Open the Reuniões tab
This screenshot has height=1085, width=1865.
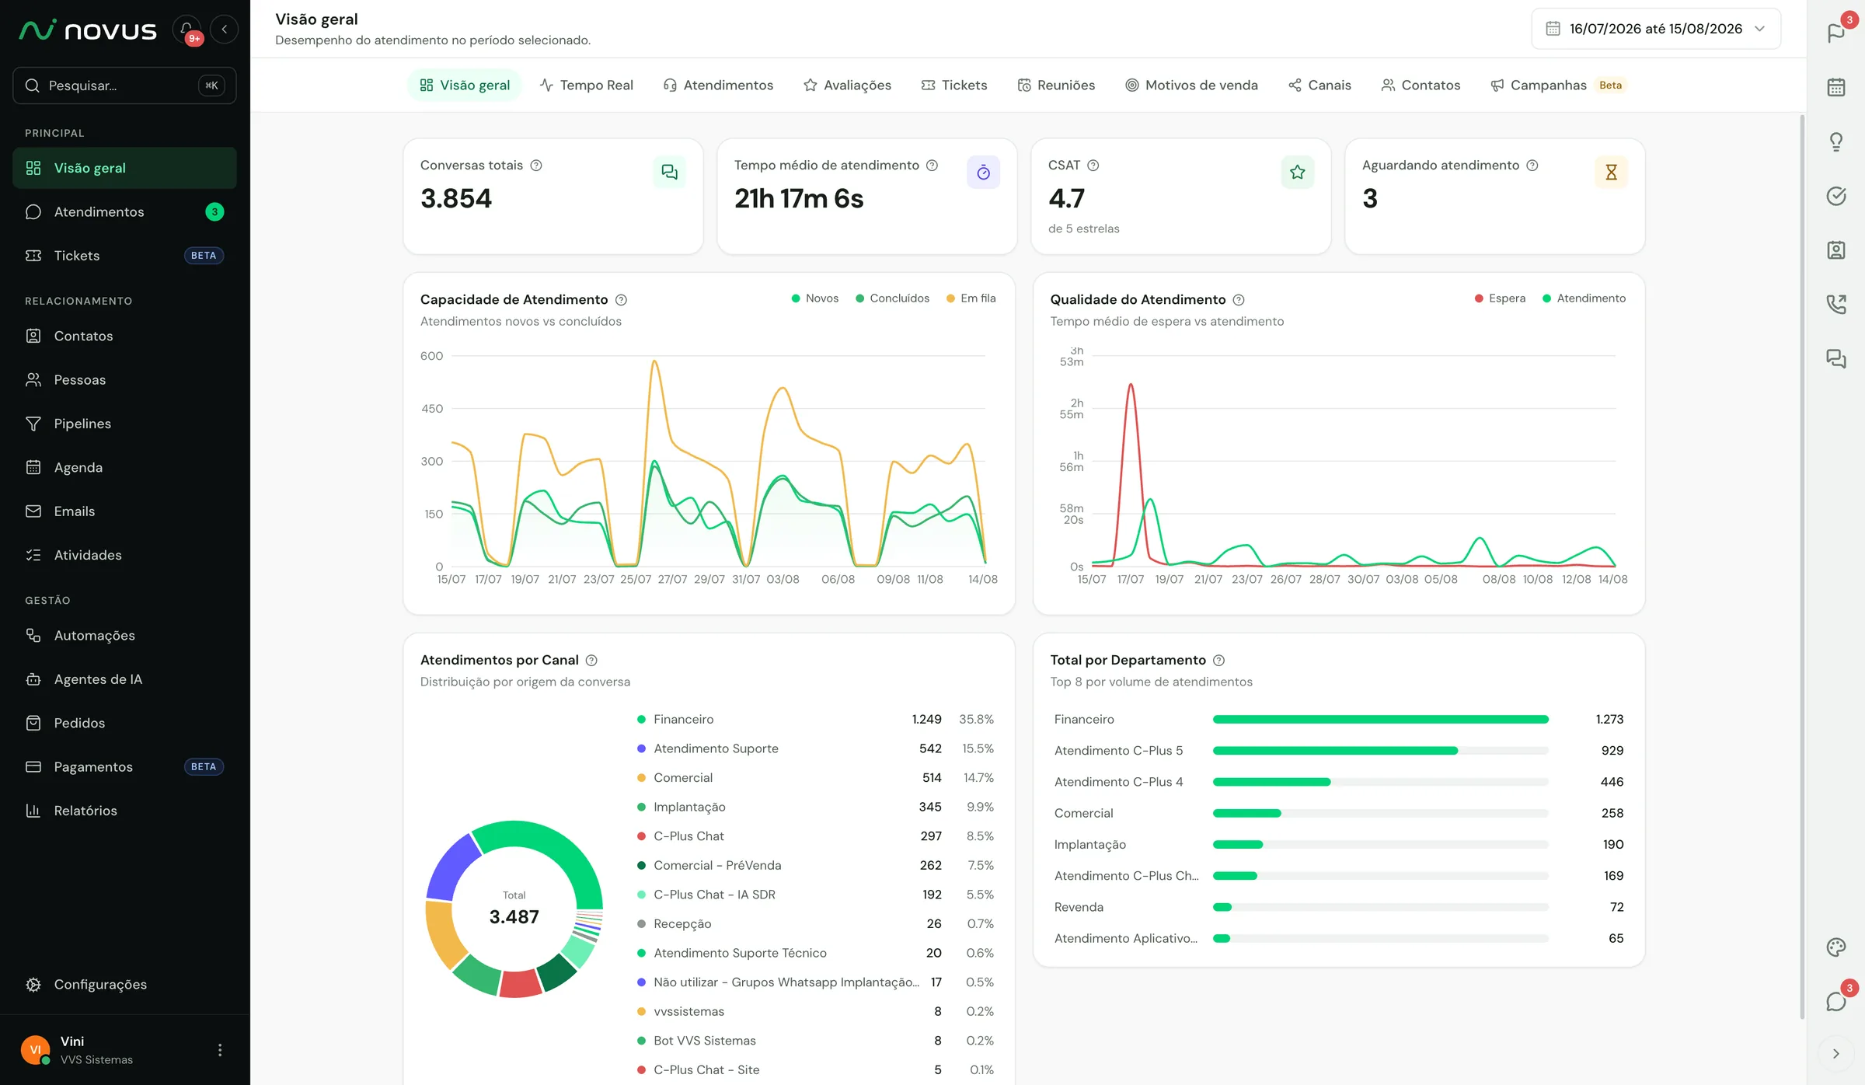pyautogui.click(x=1056, y=85)
